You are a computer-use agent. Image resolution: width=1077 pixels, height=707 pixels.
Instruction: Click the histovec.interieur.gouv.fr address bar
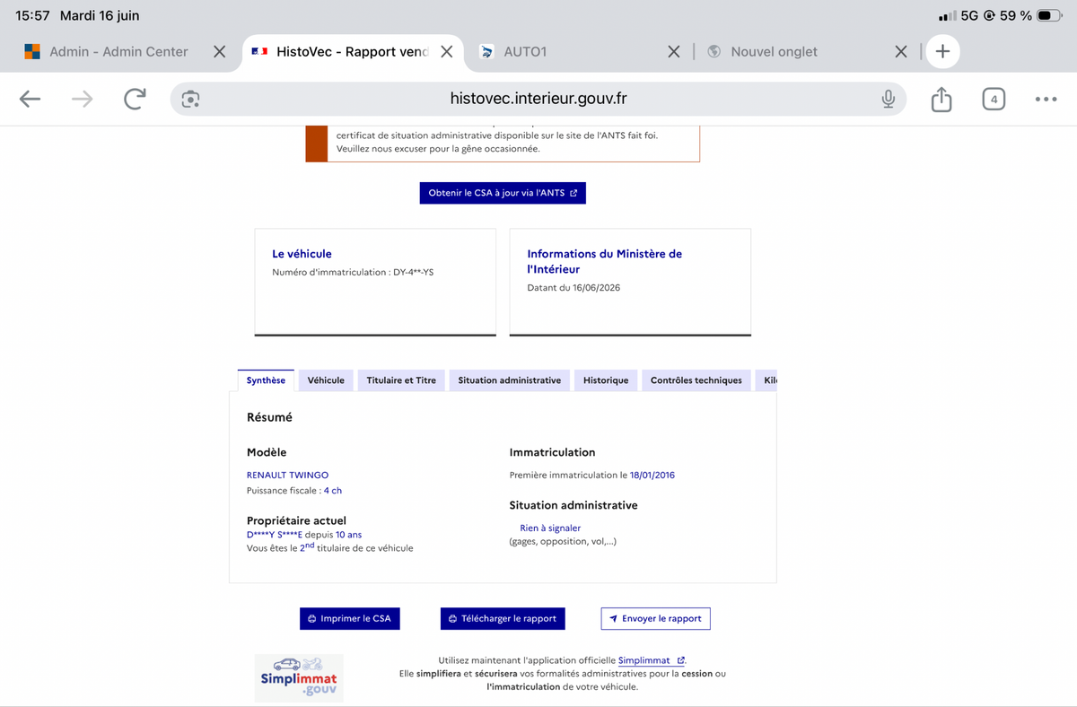point(538,99)
